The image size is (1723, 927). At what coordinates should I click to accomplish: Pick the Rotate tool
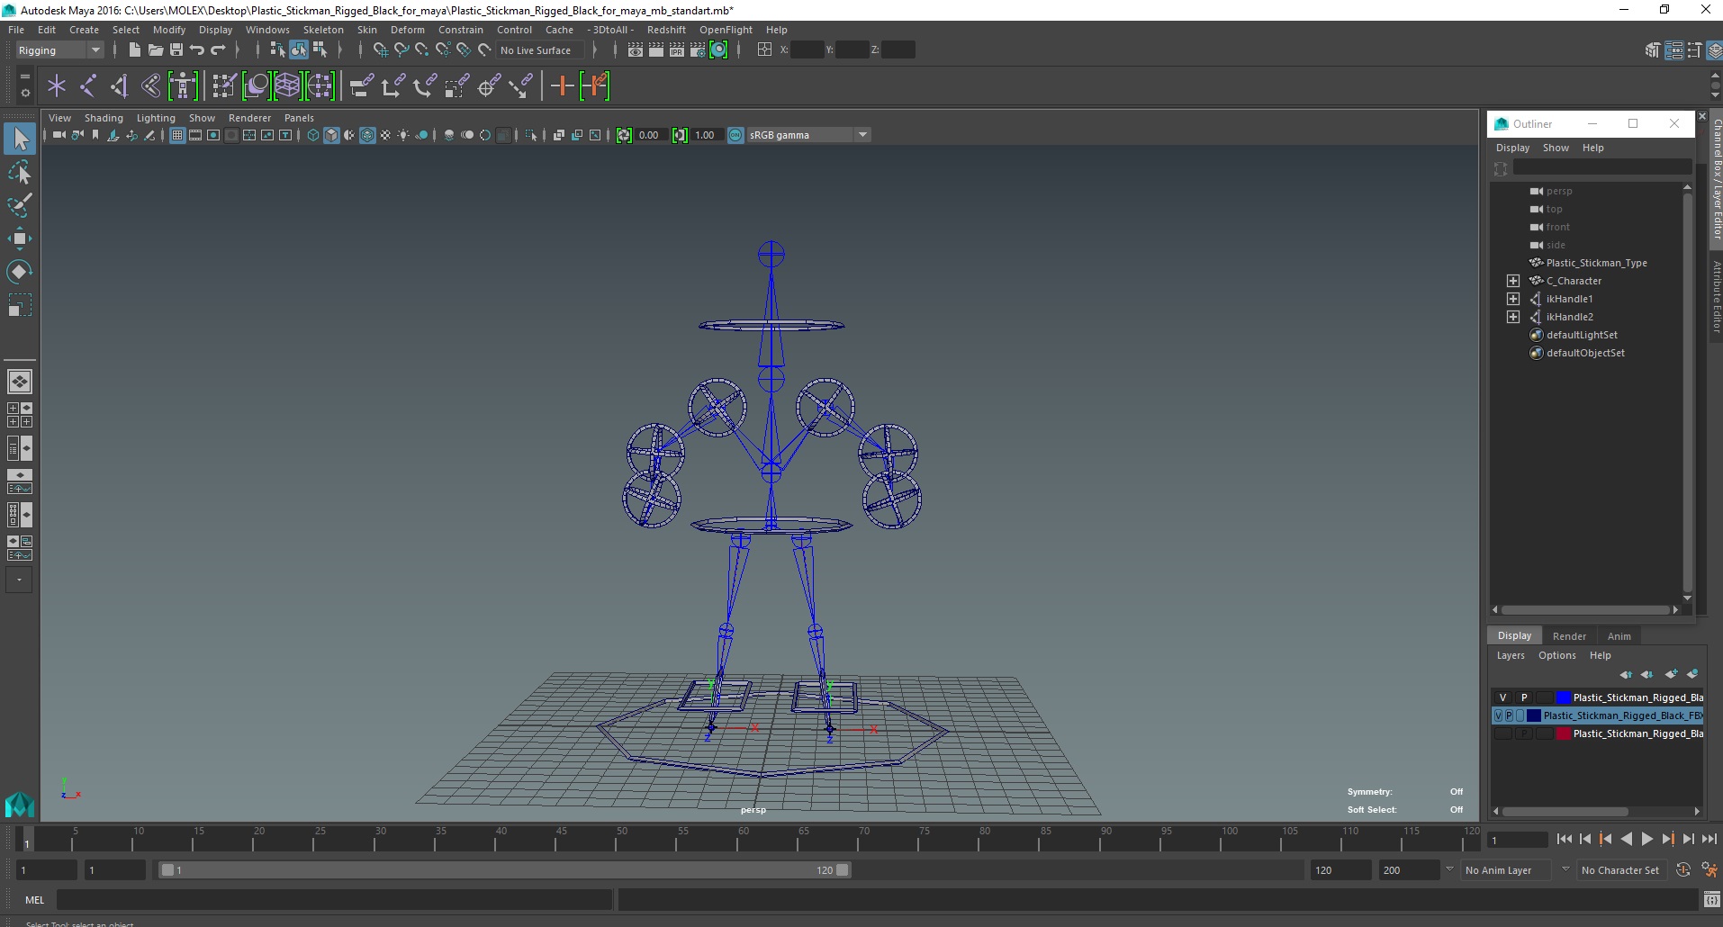[x=20, y=272]
